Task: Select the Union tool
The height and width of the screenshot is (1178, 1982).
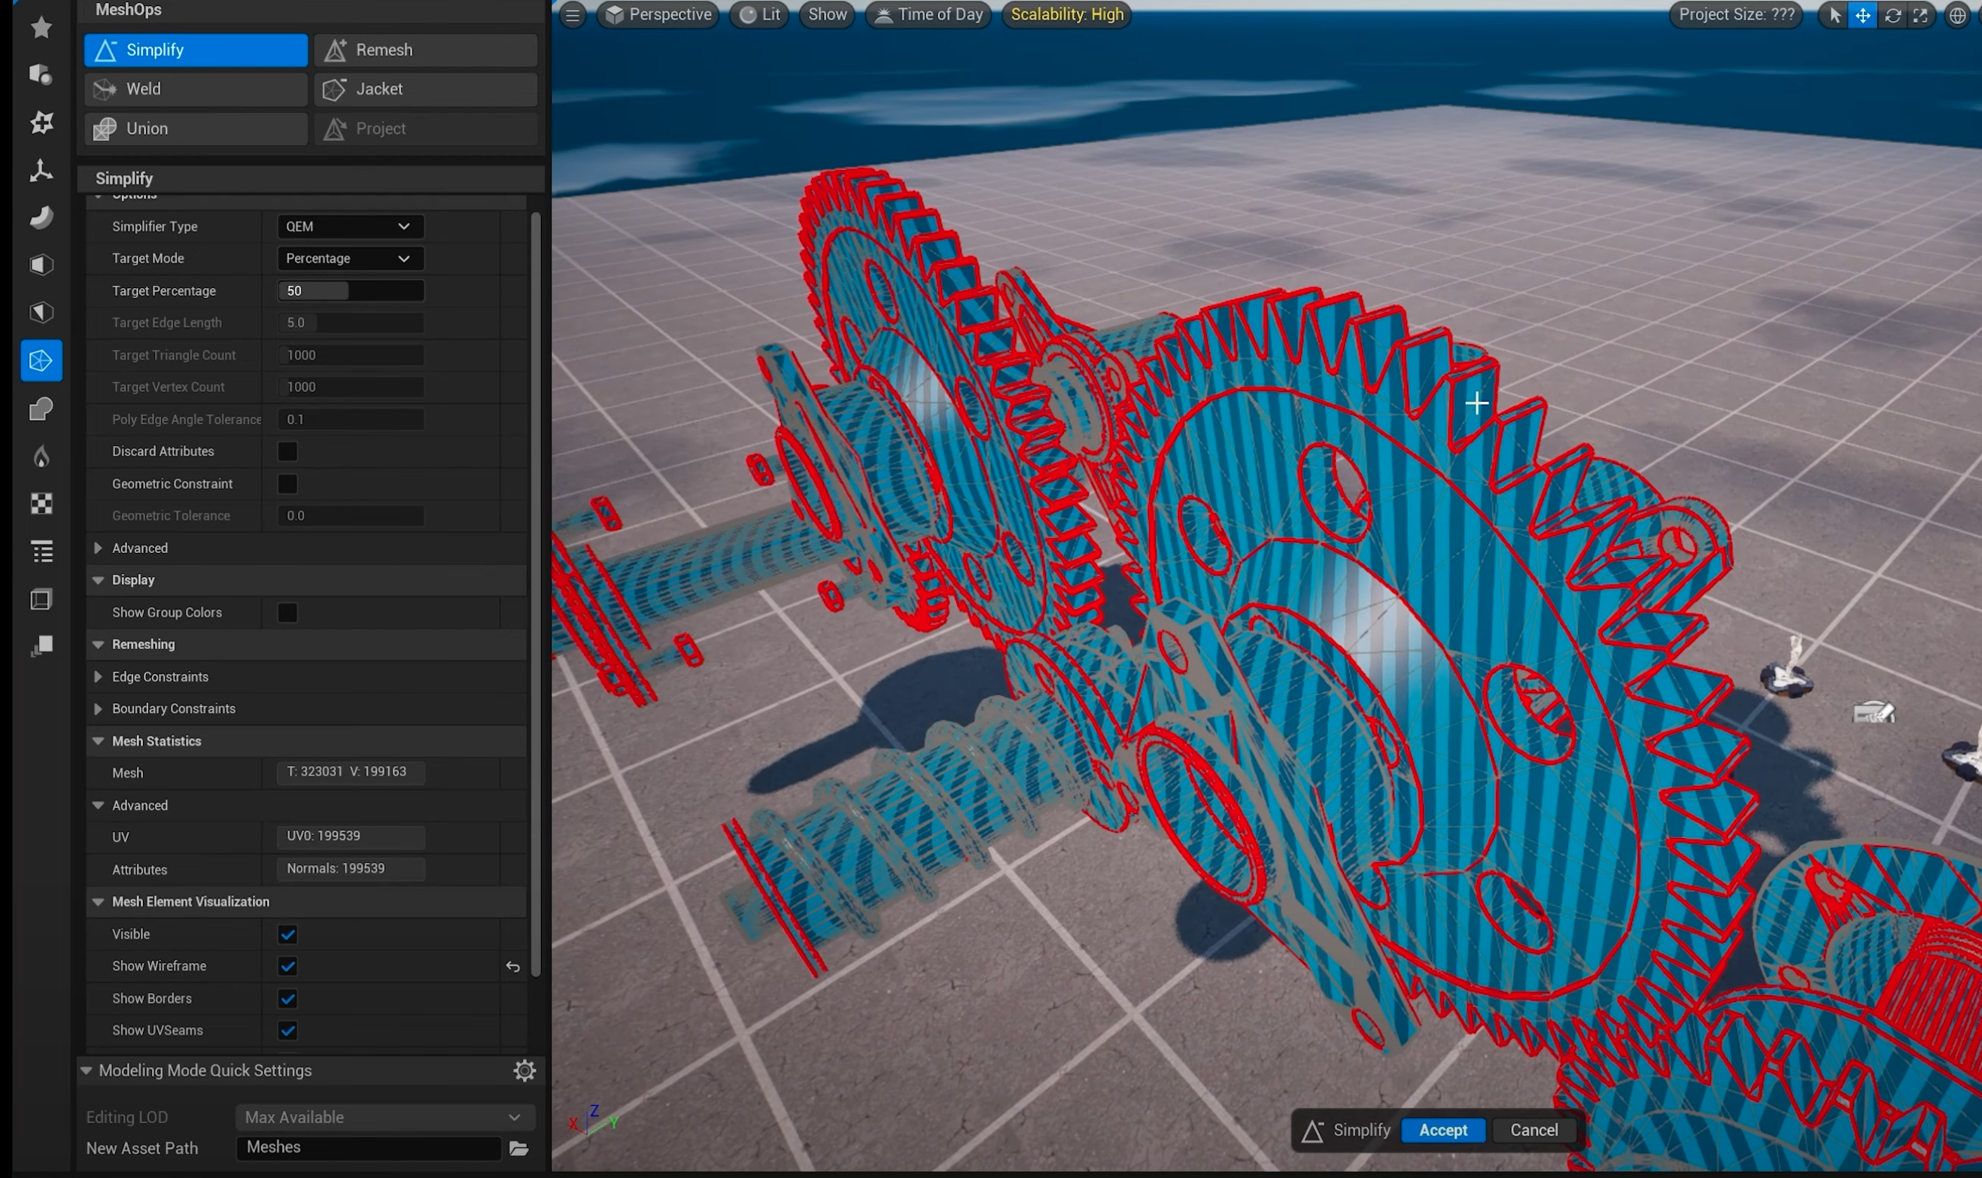Action: click(x=196, y=129)
